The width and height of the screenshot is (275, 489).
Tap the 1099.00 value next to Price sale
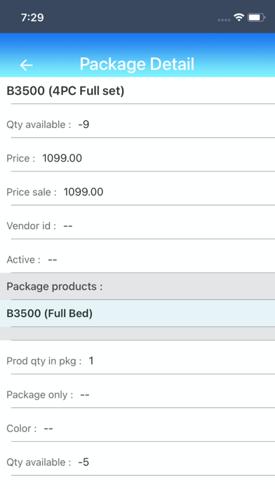click(83, 192)
